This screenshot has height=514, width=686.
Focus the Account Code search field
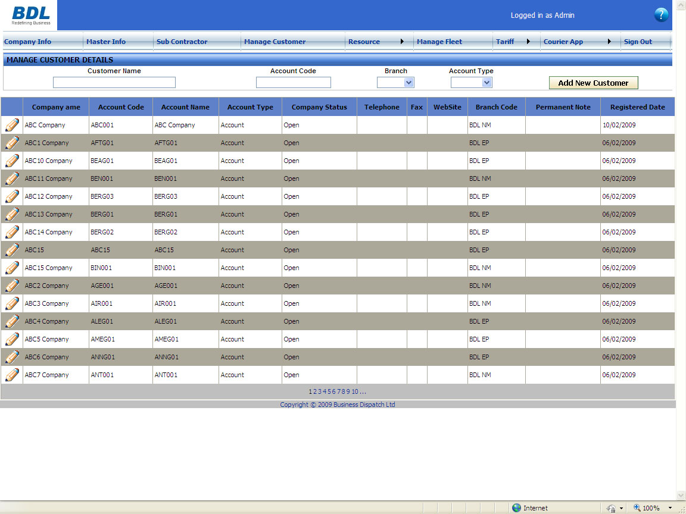pyautogui.click(x=293, y=83)
